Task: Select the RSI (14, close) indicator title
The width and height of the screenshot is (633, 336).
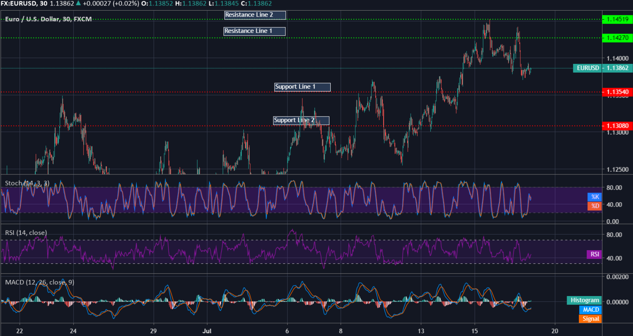Action: (26, 233)
